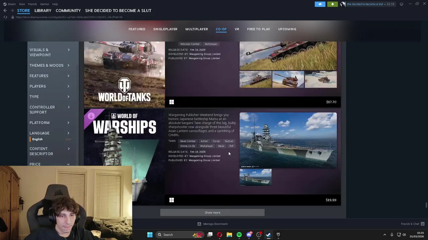Viewport: 428px width, 240px height.
Task: Switch to the Multiplayer tab
Action: click(x=197, y=29)
